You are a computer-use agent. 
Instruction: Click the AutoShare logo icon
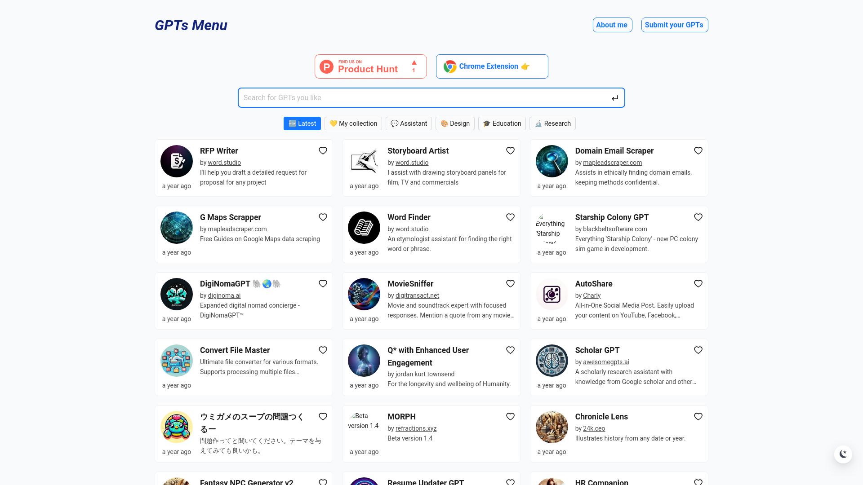[x=552, y=294]
